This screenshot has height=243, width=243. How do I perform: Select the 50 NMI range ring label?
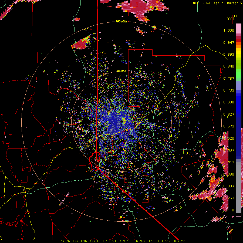pos(121,71)
